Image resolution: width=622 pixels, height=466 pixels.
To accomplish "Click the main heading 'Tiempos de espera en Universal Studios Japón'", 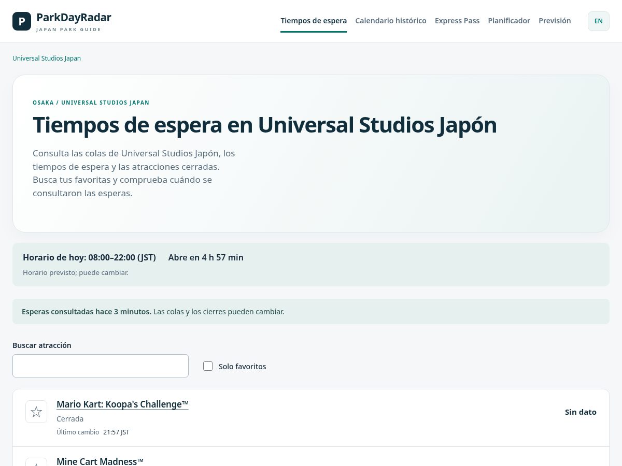I will pyautogui.click(x=264, y=125).
